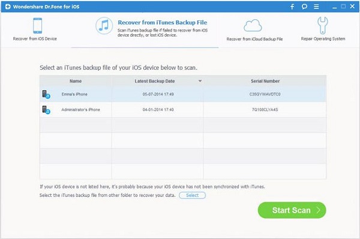The width and height of the screenshot is (360, 239).
Task: Select the Administrator's iPhone backup name
Action: point(80,110)
